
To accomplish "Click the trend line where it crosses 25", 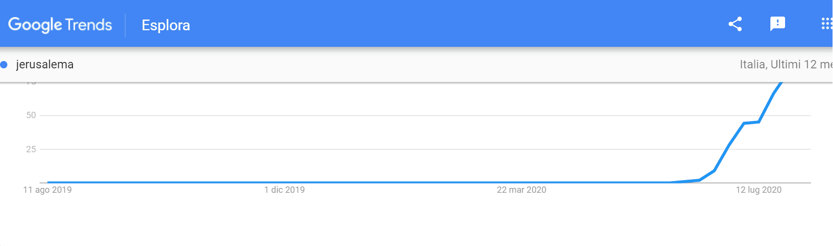I will 727,149.
